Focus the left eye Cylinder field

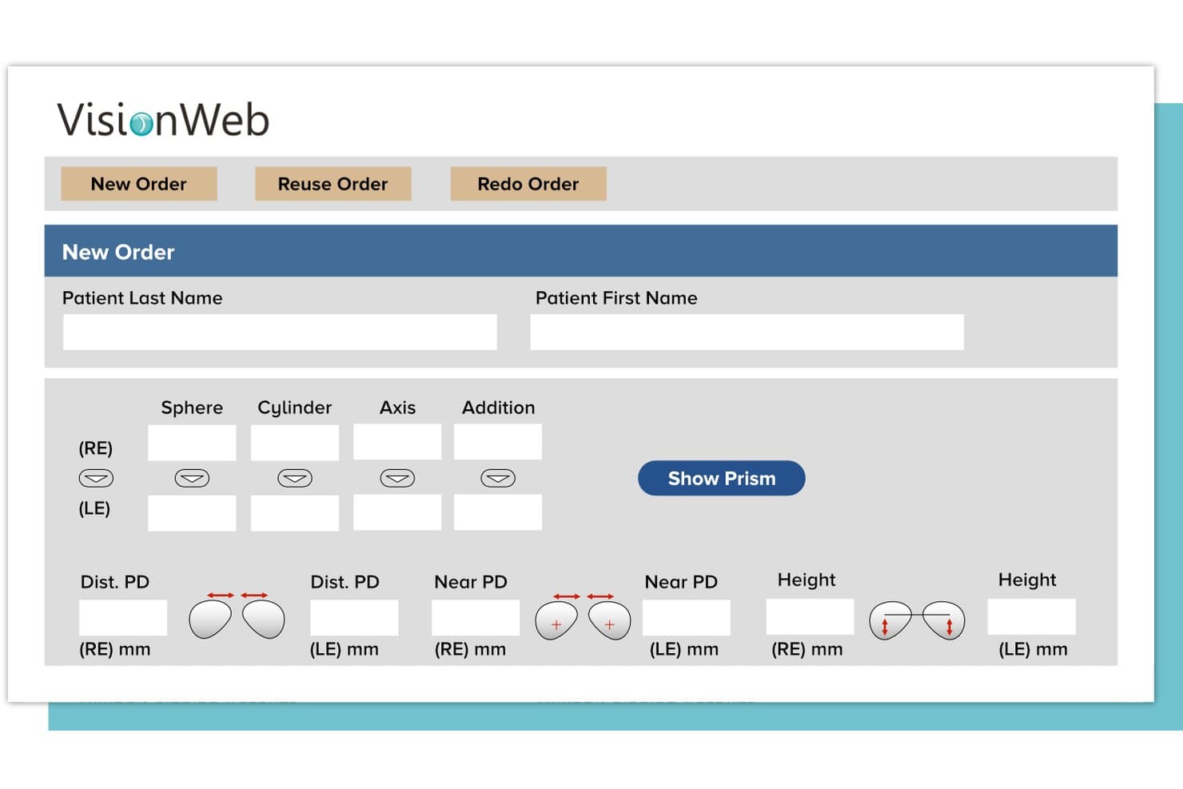[295, 512]
